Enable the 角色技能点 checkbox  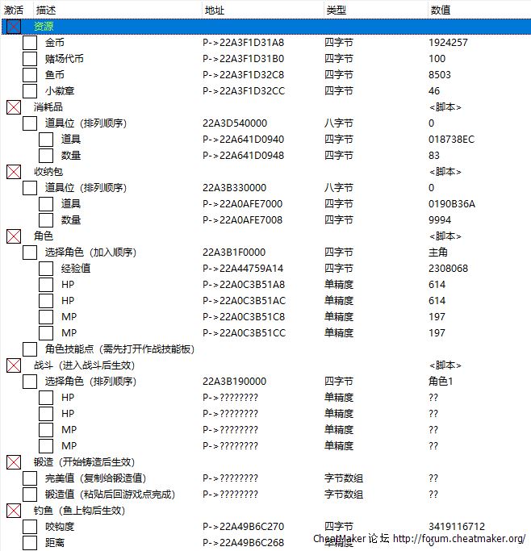click(x=30, y=349)
